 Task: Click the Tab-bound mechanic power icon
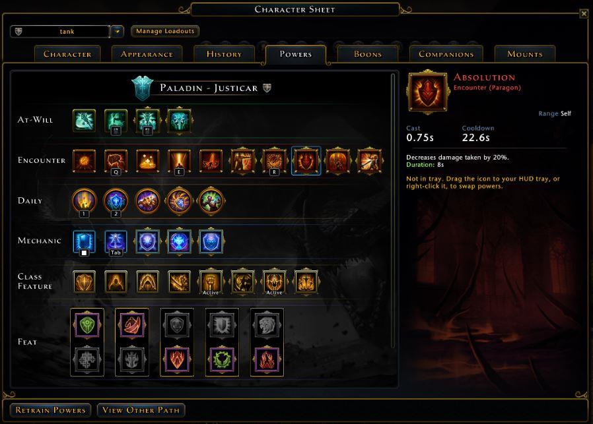(x=116, y=241)
